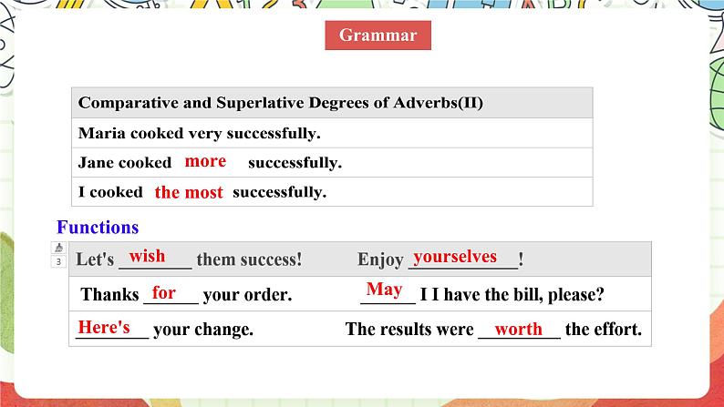Click the red answer 'the most'
This screenshot has height=407, width=724.
point(188,192)
